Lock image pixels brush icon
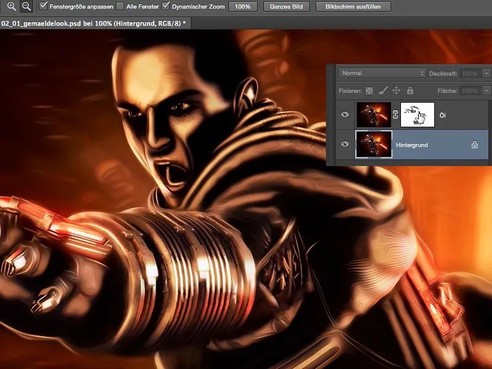This screenshot has width=492, height=369. click(x=383, y=90)
